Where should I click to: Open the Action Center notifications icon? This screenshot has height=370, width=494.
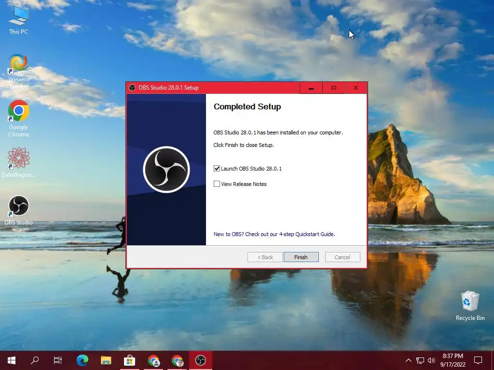coord(478,360)
